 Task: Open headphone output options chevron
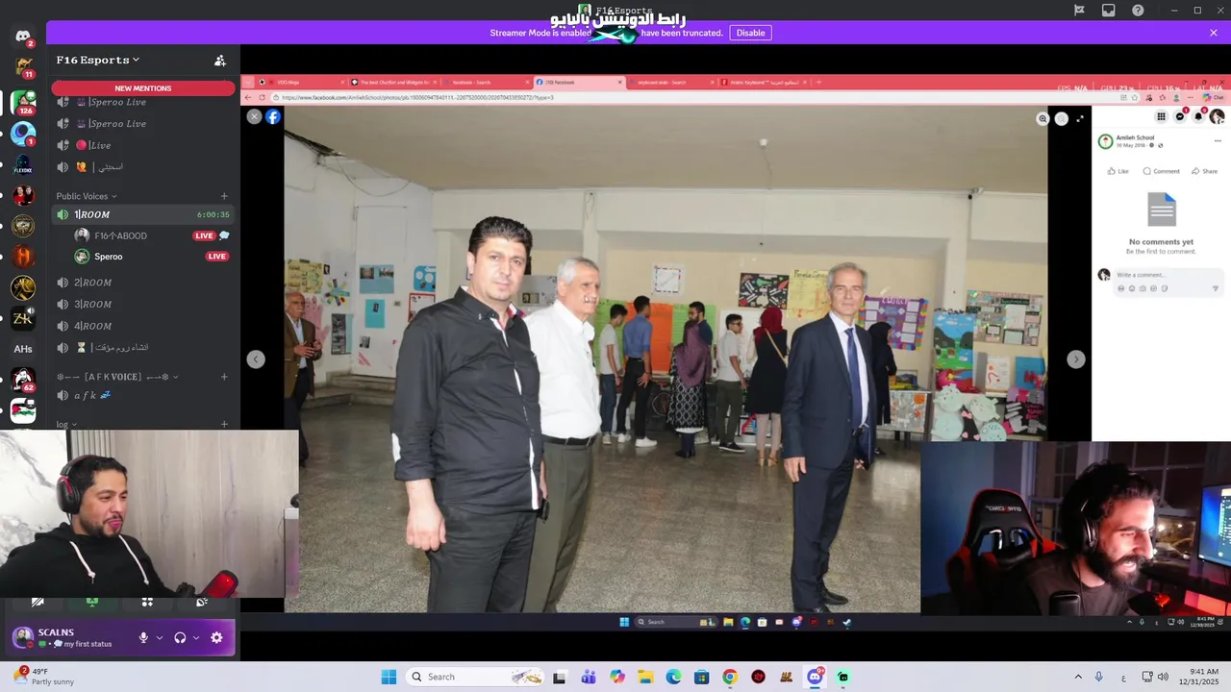[x=196, y=637]
